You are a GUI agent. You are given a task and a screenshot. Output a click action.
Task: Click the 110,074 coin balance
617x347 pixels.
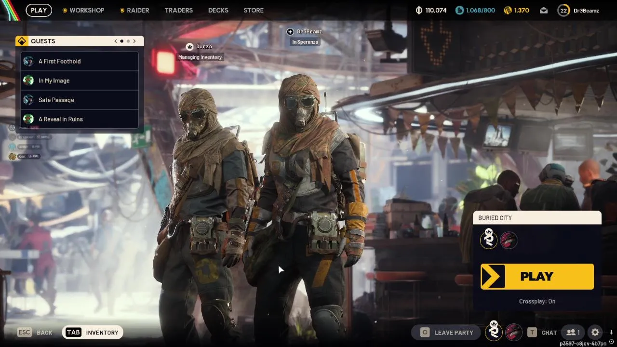click(436, 10)
